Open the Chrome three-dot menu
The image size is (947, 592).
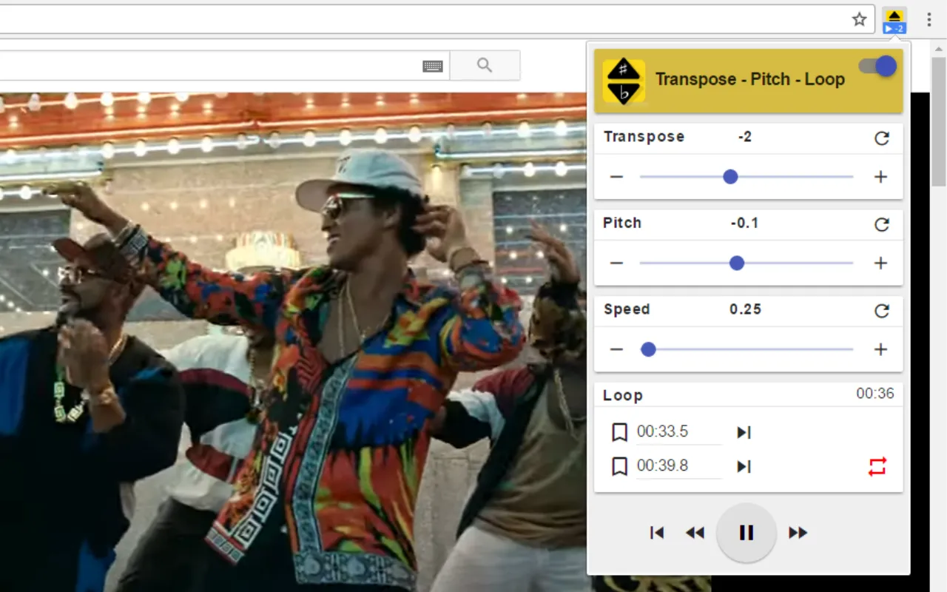click(x=929, y=19)
